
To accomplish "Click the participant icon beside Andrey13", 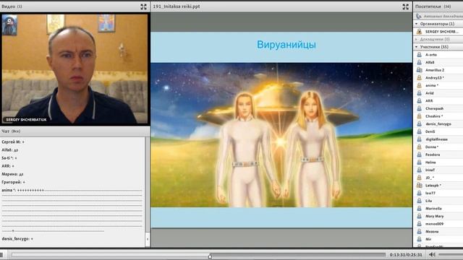I will 419,77.
